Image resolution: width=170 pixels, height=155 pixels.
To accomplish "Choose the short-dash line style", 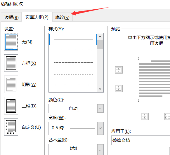I will [73, 62].
